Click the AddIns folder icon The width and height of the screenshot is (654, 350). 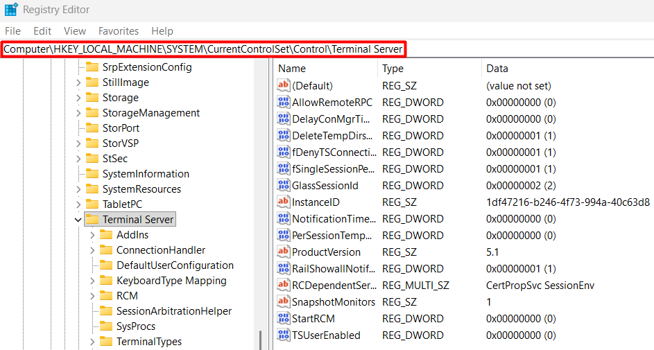[105, 235]
